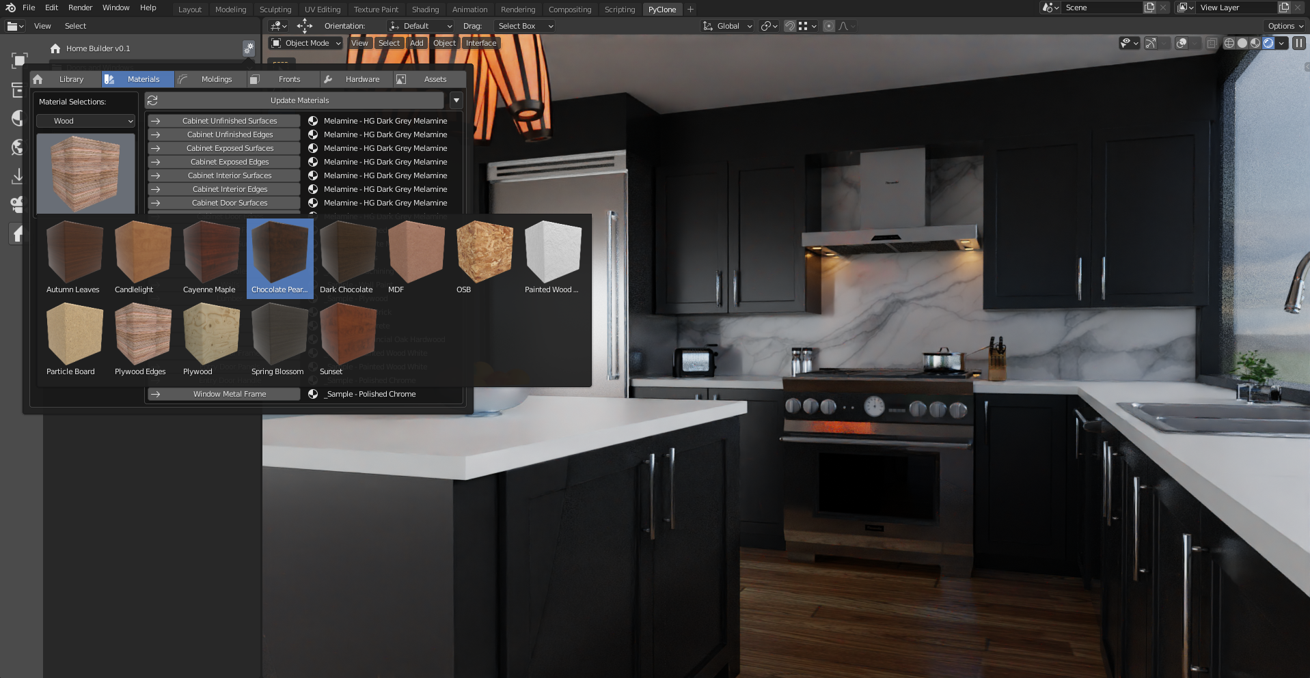Toggle snapping magnet in header
This screenshot has height=678, width=1310.
tap(790, 26)
